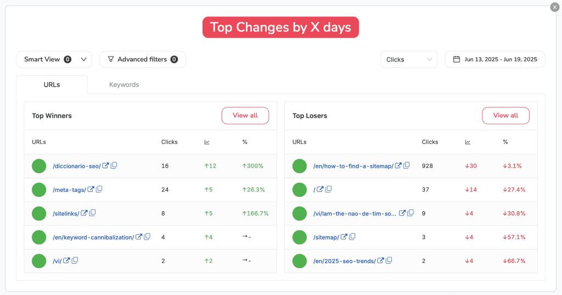
Task: Open external link for /en/how-to-find-a-sitemap/
Action: coord(398,166)
